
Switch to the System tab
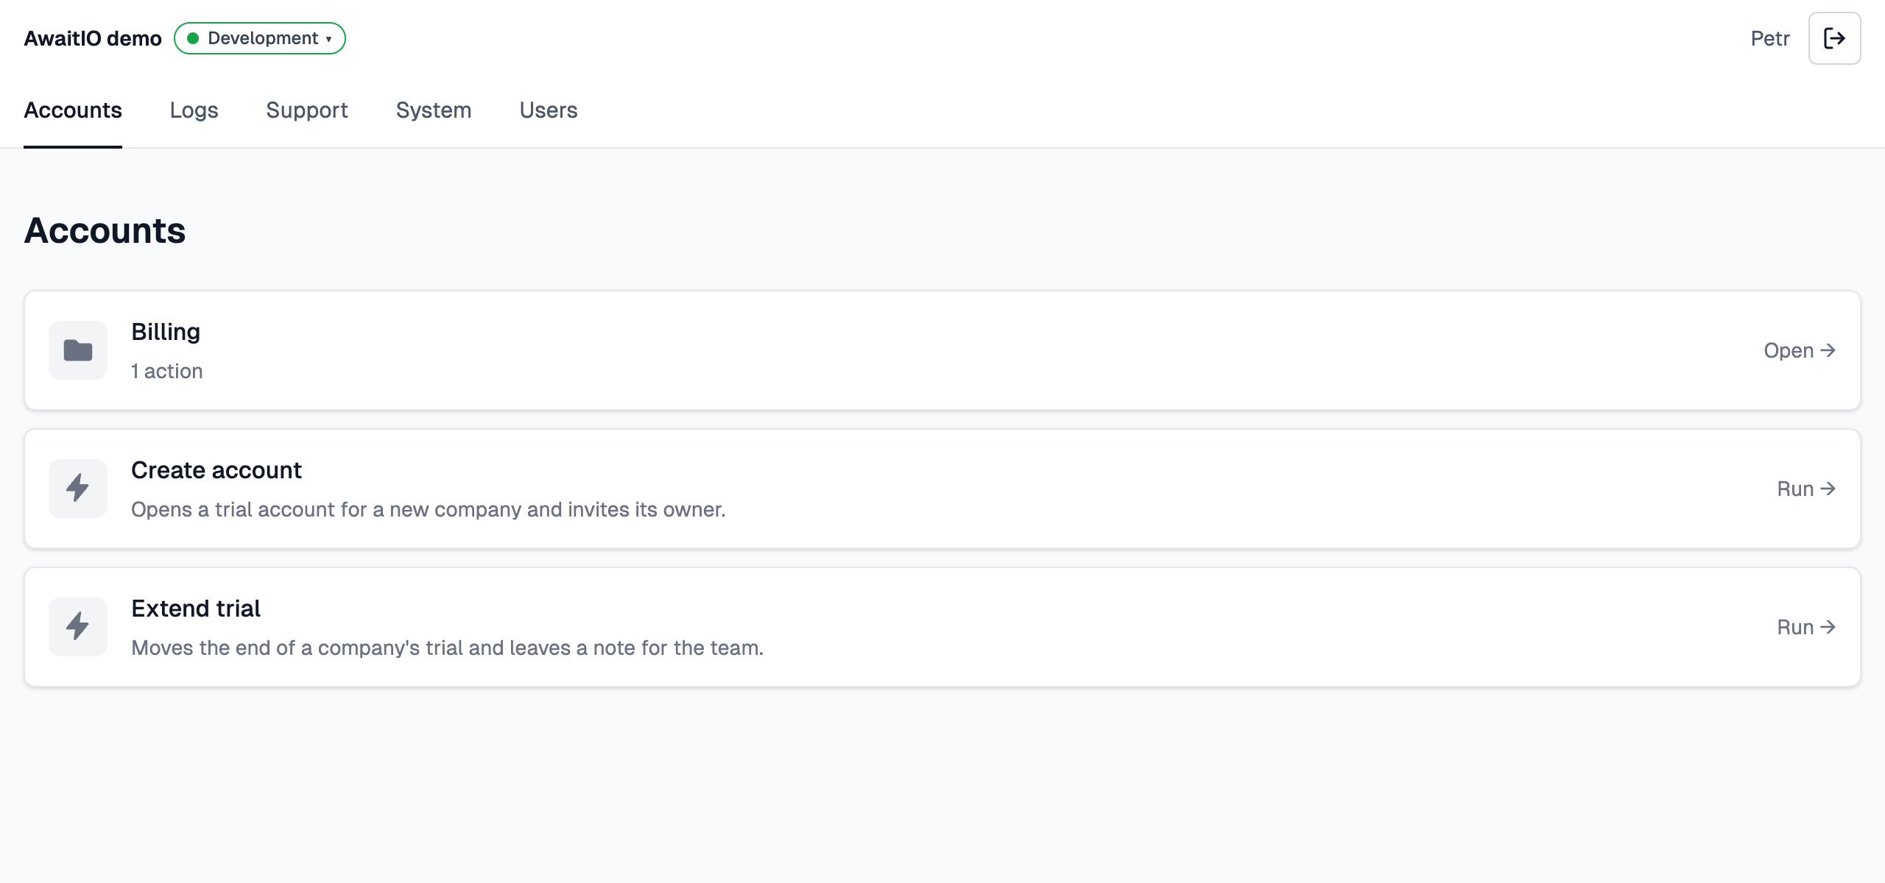[x=434, y=110]
